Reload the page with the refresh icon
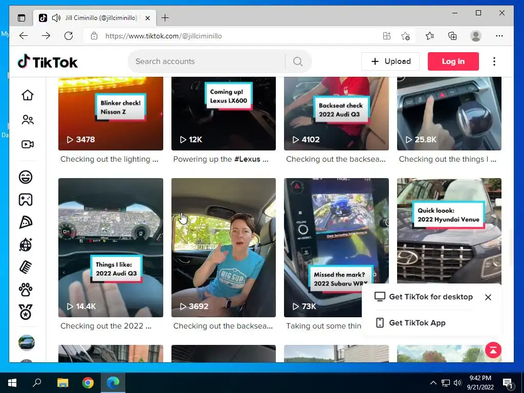The image size is (524, 393). [x=69, y=36]
